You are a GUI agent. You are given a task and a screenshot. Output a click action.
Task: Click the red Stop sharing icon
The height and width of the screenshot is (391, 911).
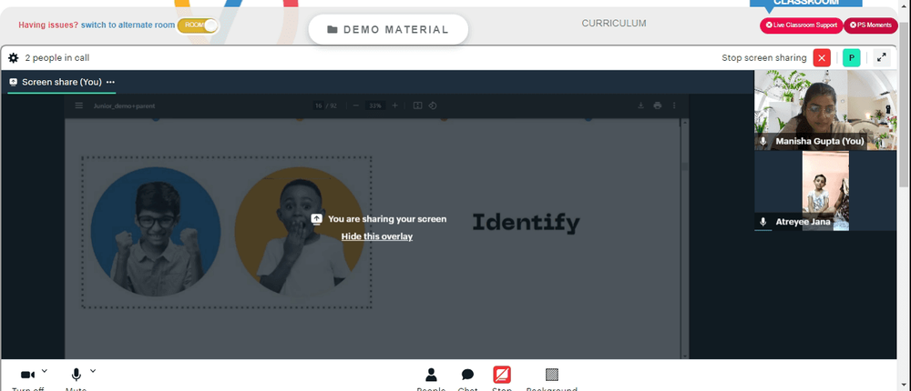click(502, 375)
